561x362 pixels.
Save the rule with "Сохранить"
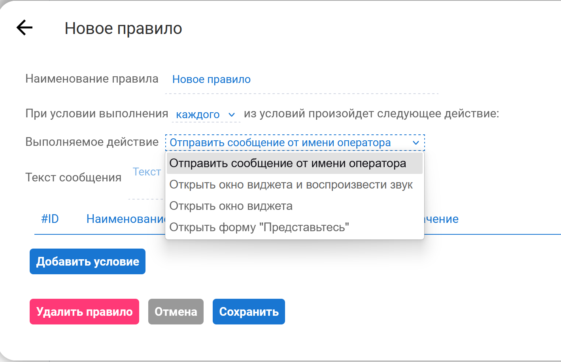click(x=249, y=312)
